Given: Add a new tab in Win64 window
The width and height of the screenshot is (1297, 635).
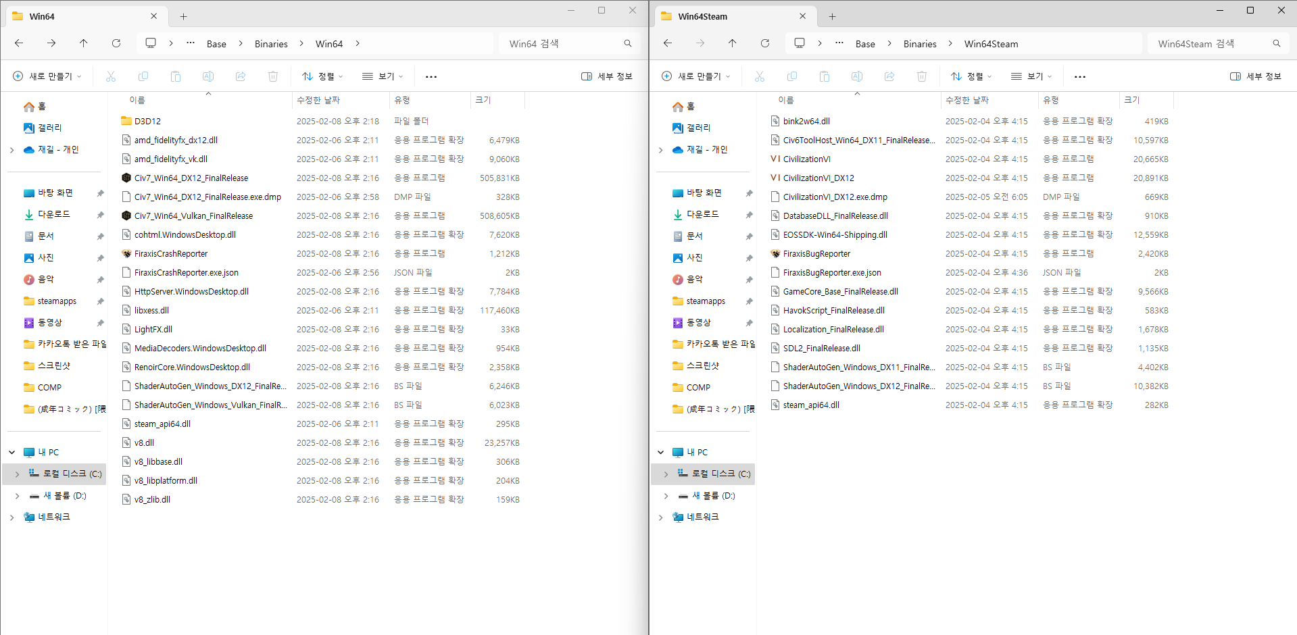Looking at the screenshot, I should tap(183, 16).
